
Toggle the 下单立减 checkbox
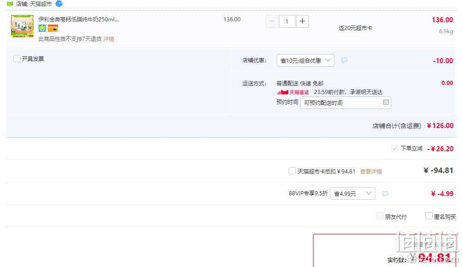pyautogui.click(x=395, y=148)
